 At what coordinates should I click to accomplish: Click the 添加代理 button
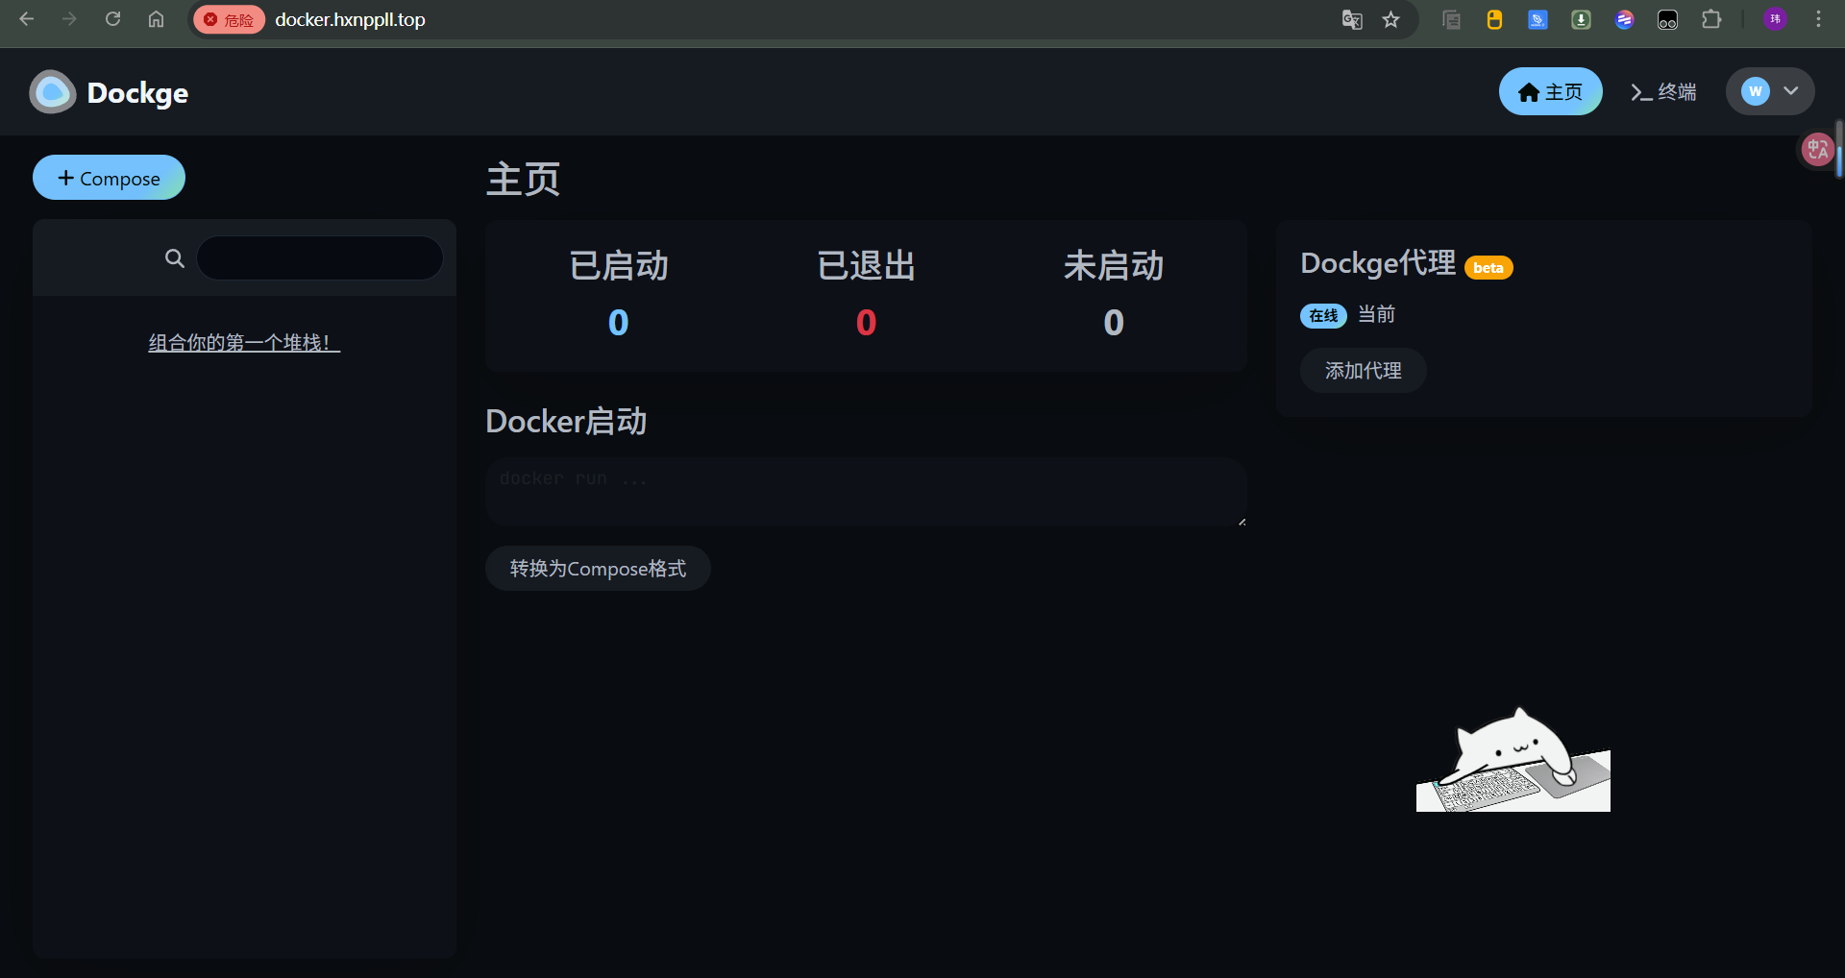[x=1363, y=371]
